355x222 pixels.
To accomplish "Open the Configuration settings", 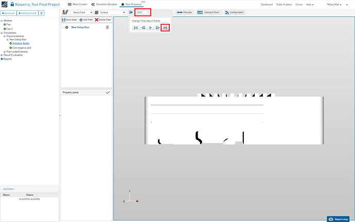I will 234,12.
